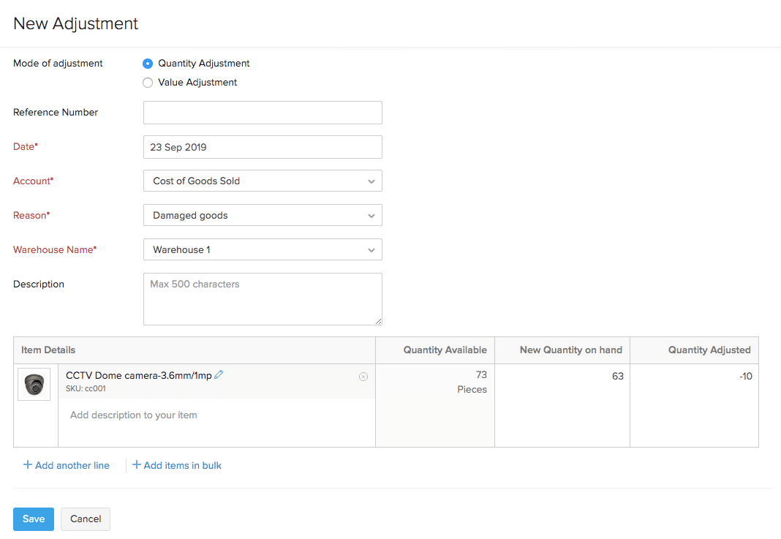Click the Date field showing 23 Sep 2019
Viewport: 781px width, 539px height.
click(263, 146)
